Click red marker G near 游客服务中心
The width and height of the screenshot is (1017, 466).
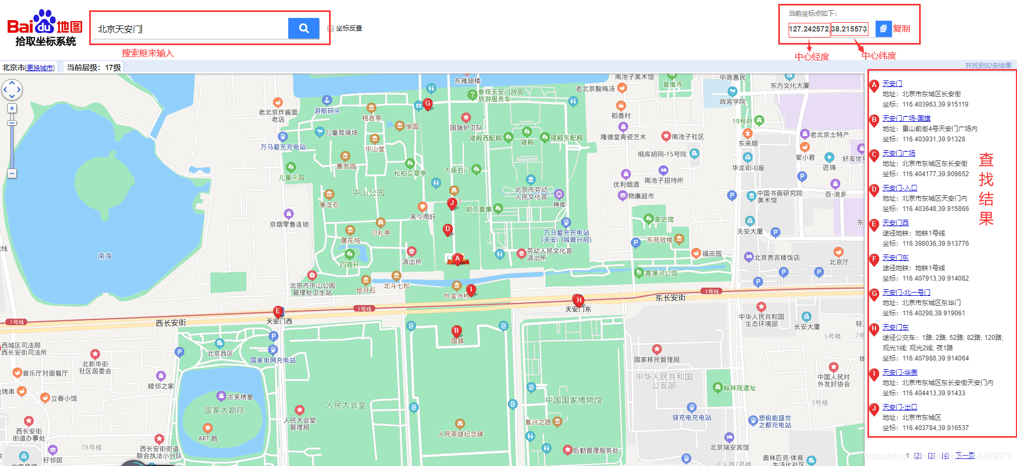coord(428,104)
